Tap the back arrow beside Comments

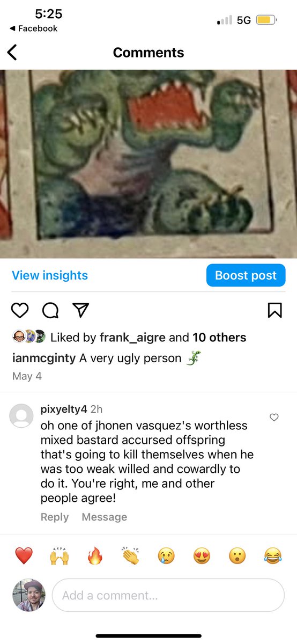(12, 53)
